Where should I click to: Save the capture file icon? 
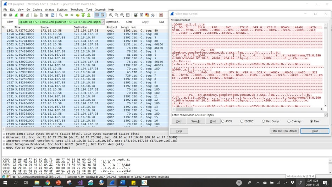41,15
